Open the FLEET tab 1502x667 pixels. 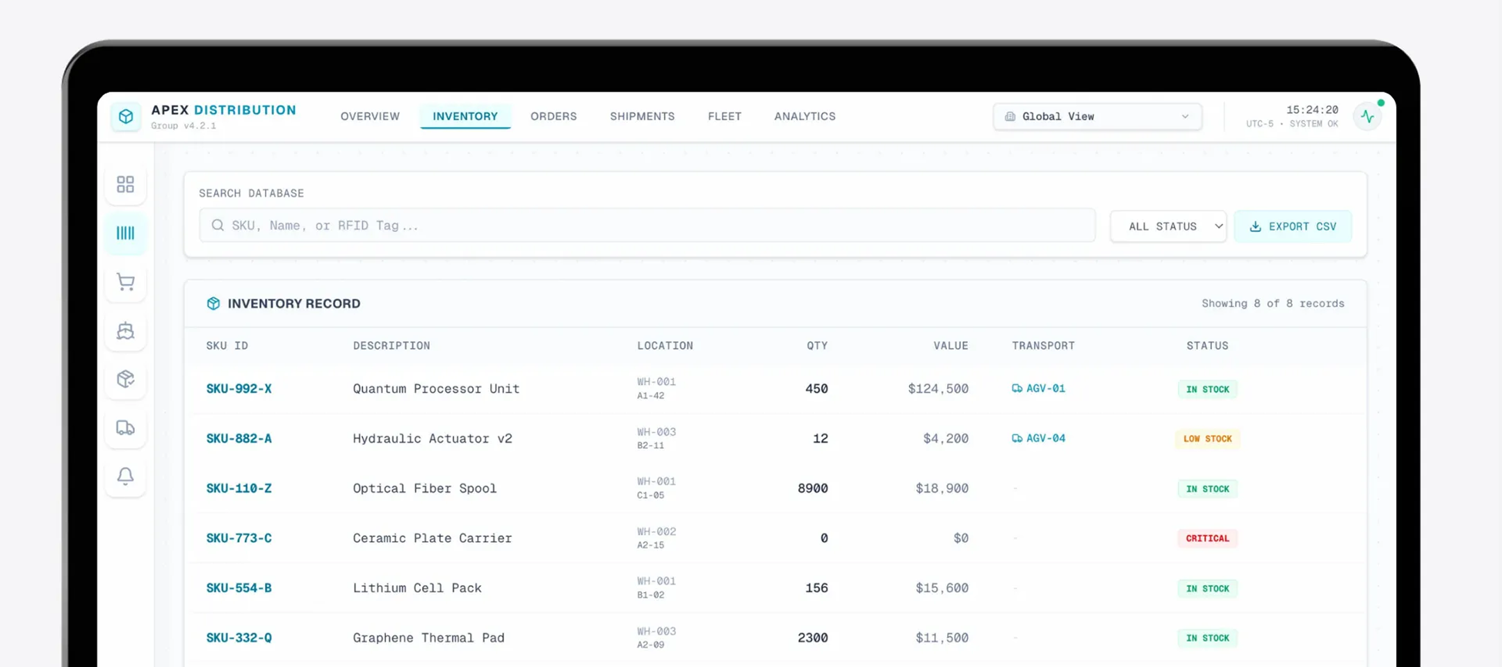(x=725, y=116)
